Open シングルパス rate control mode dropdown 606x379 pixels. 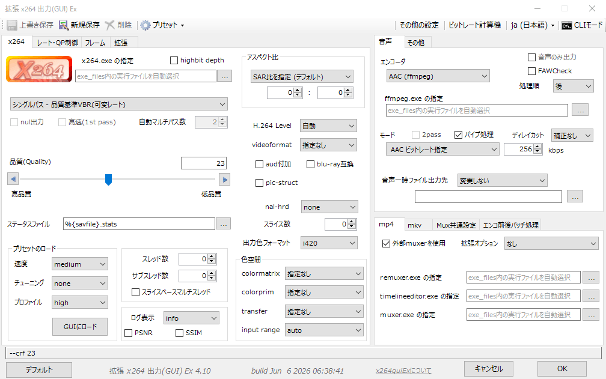[118, 104]
